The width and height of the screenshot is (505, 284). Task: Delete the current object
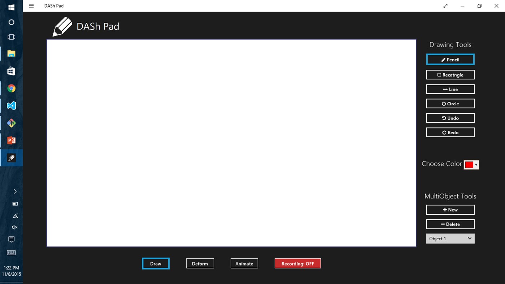[x=450, y=224]
